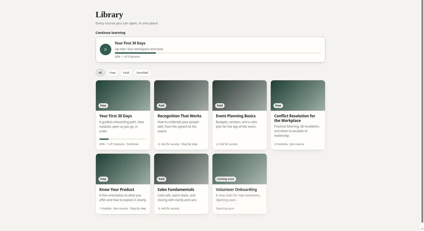The height and width of the screenshot is (231, 424).
Task: Click Free badge on Know Your Product card
Action: pyautogui.click(x=103, y=179)
